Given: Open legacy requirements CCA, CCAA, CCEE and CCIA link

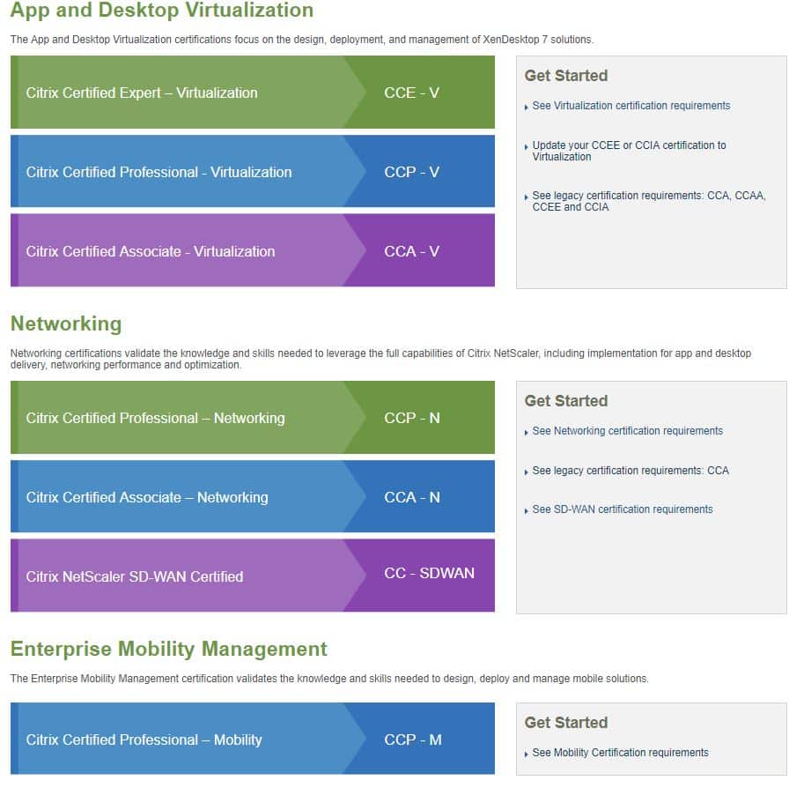Looking at the screenshot, I should click(649, 201).
